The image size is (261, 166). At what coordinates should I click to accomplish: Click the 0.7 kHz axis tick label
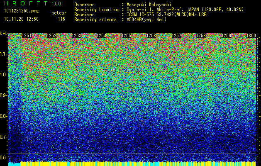3,137
